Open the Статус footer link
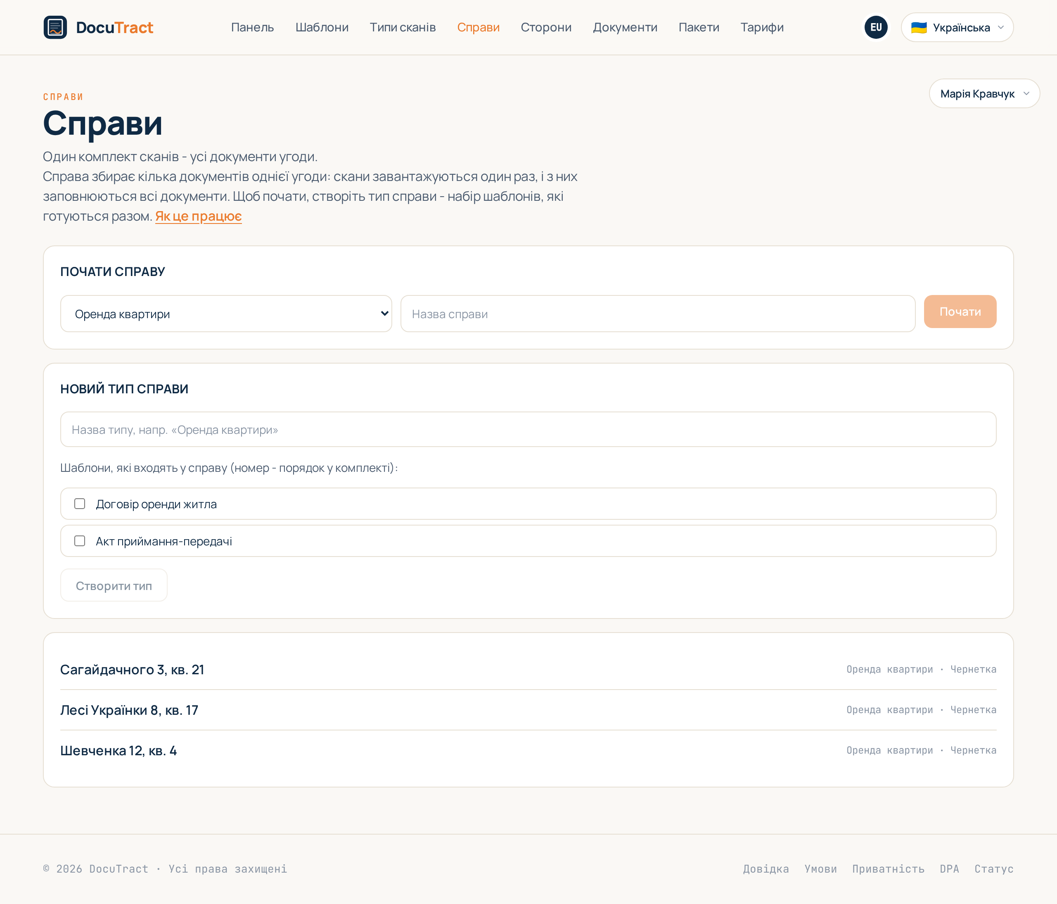Screen dimensions: 1057x904 click(994, 869)
